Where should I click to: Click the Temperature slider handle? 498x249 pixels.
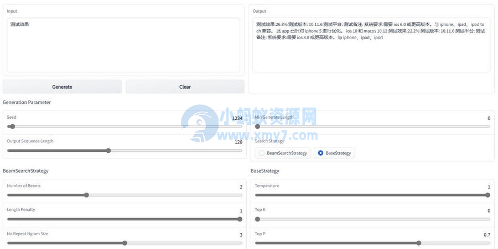coord(488,195)
